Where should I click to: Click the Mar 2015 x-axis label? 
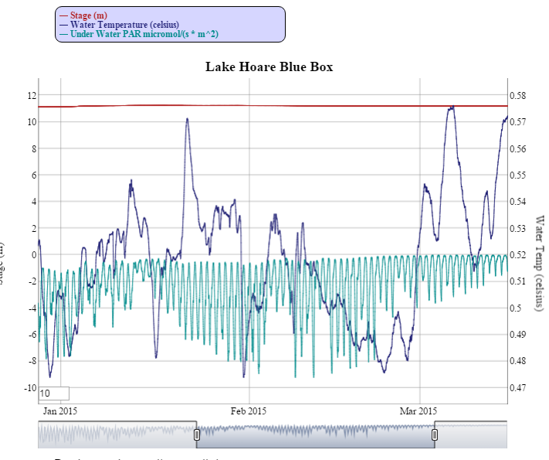click(x=419, y=411)
